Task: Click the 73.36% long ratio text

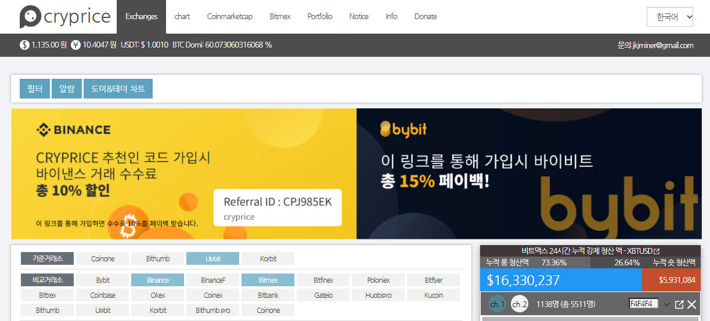Action: click(x=554, y=262)
